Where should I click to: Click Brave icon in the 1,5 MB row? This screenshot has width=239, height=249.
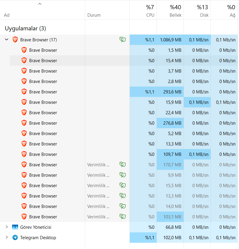(24, 50)
